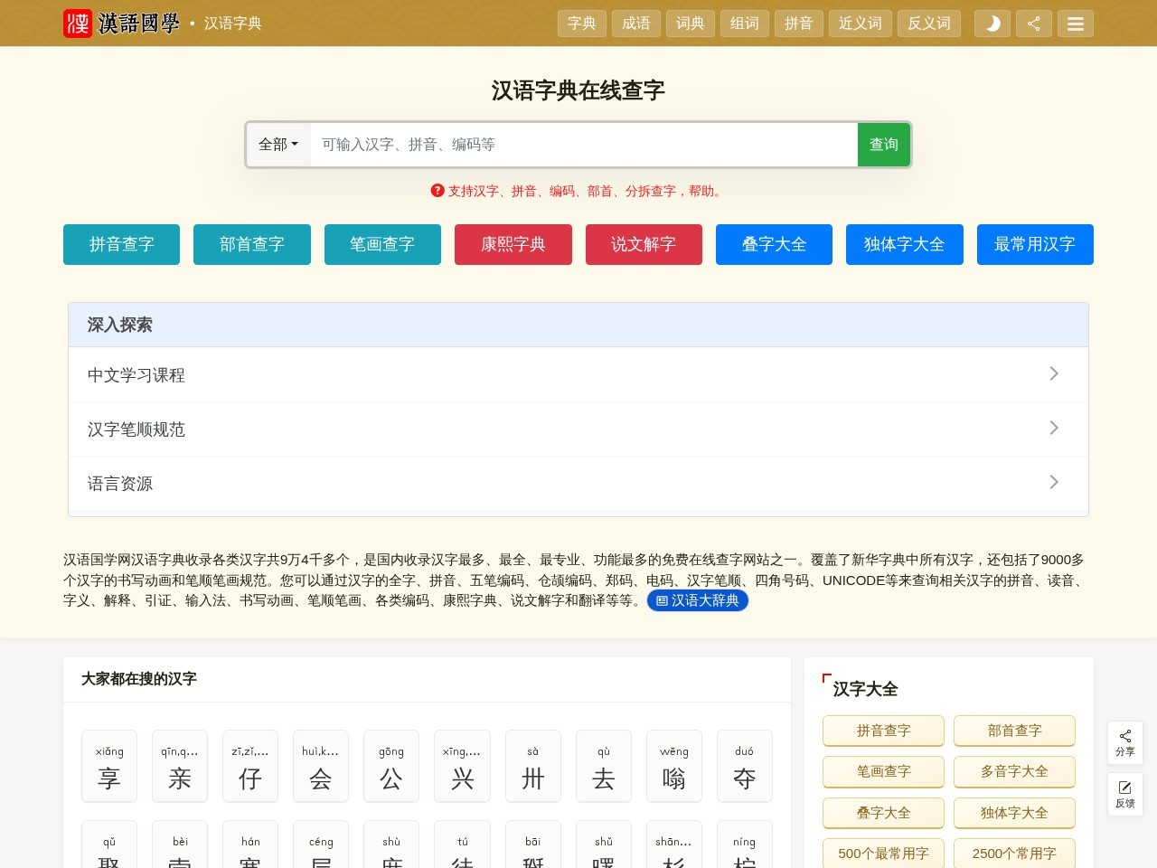Click the 部首查字 teal button
The height and width of the screenshot is (868, 1157).
pyautogui.click(x=252, y=244)
